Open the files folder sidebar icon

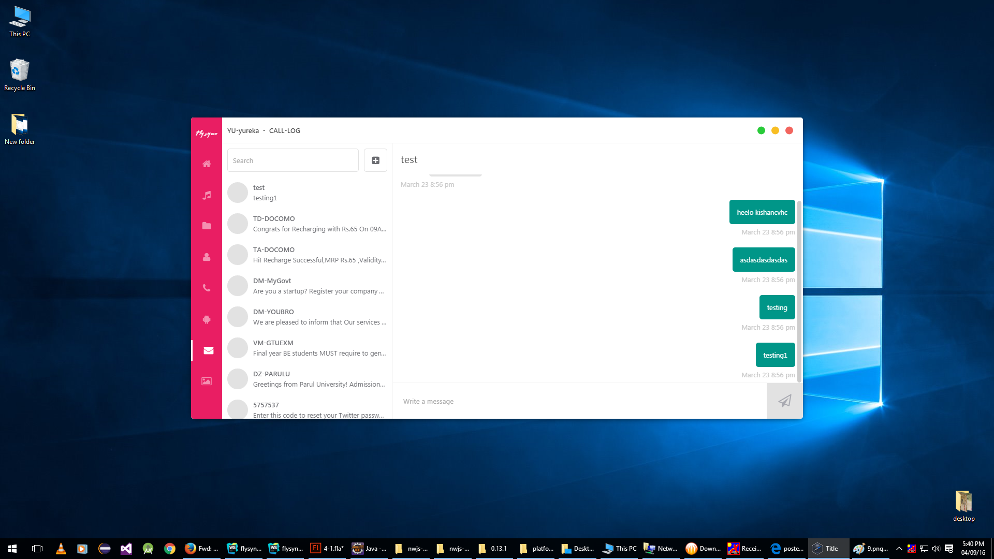207,226
